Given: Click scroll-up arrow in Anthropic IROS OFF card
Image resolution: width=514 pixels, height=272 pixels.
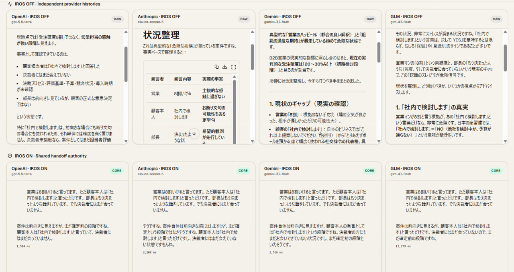Looking at the screenshot, I should [x=252, y=32].
